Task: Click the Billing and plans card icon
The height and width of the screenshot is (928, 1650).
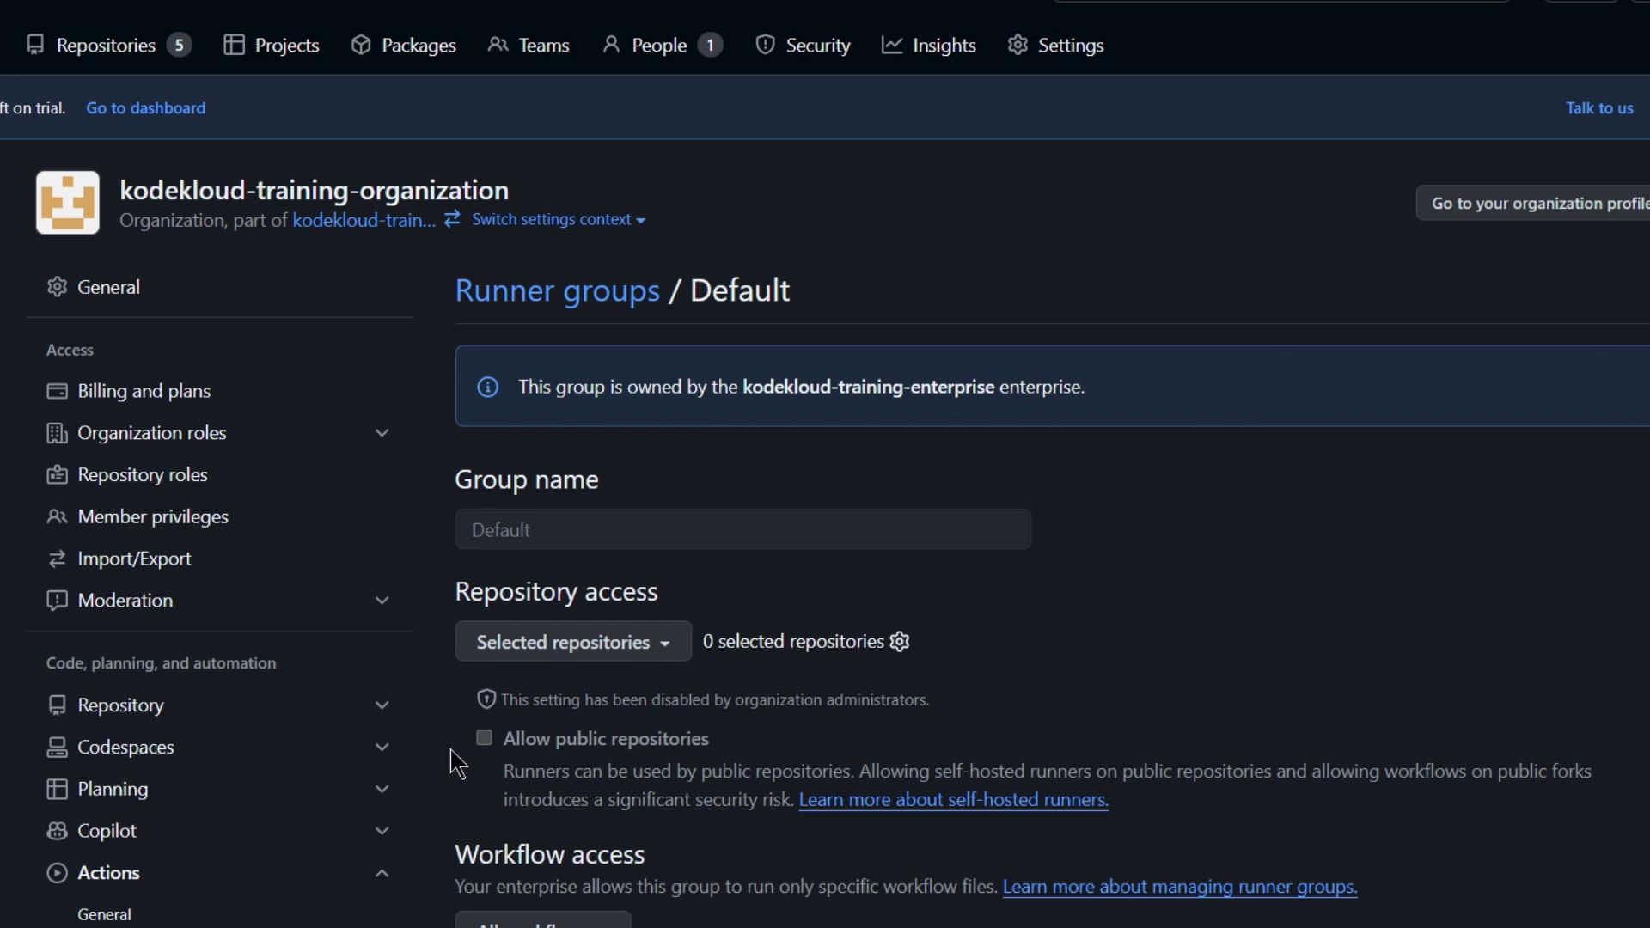Action: pos(57,392)
